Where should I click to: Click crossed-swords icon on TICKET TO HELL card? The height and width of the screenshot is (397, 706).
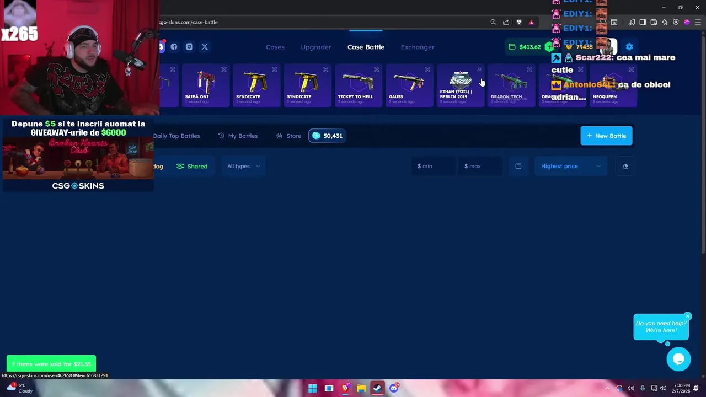[x=376, y=69]
